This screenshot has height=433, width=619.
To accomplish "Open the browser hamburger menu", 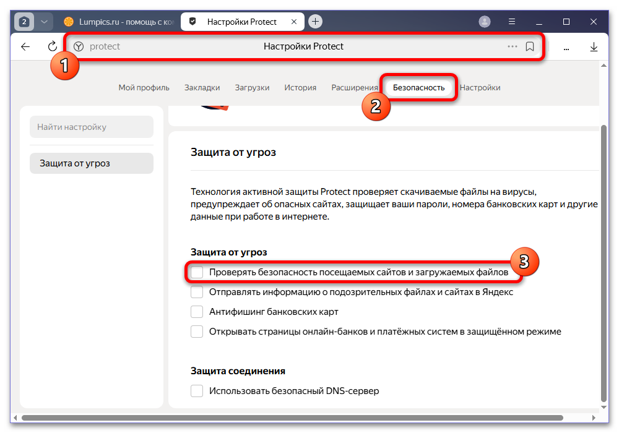I will [512, 21].
